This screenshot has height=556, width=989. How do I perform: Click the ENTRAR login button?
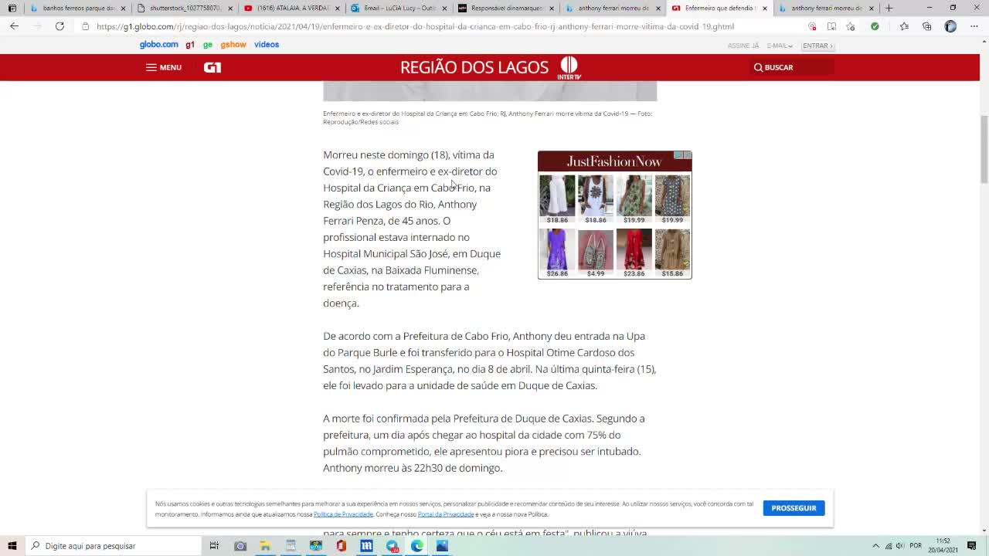tap(817, 46)
